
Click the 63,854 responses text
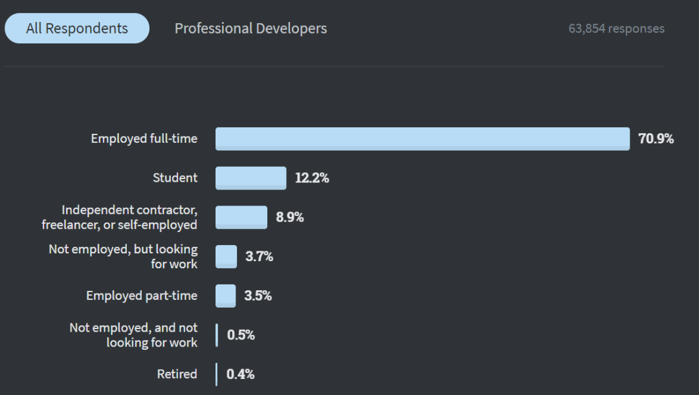tap(616, 28)
